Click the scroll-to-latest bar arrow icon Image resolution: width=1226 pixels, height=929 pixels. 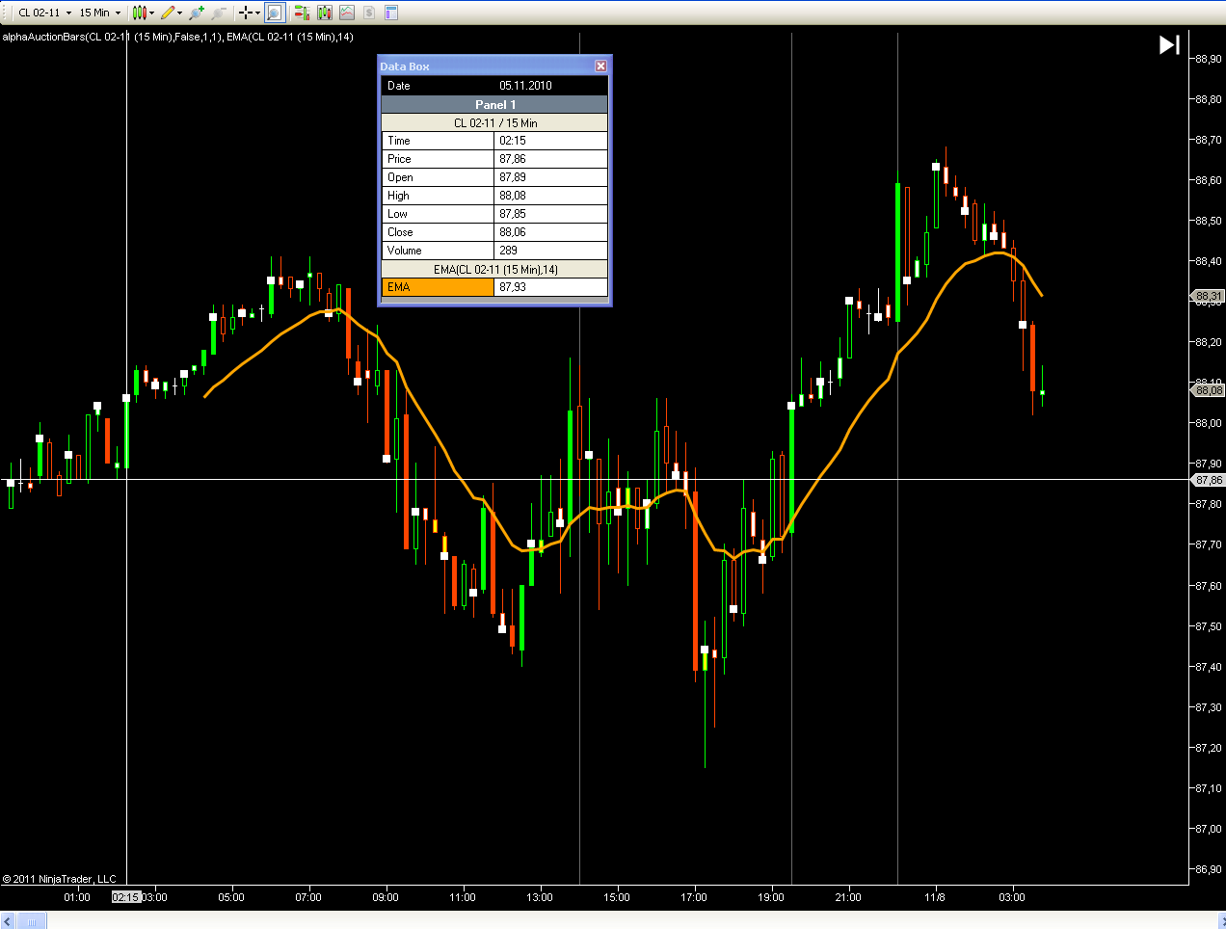(x=1169, y=44)
